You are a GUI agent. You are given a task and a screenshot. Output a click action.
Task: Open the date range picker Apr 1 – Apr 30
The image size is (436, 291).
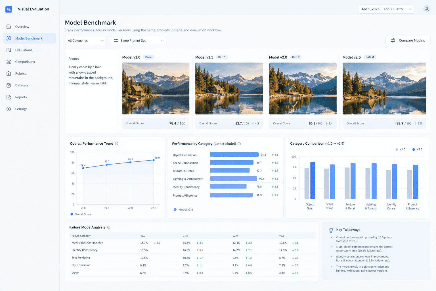(386, 9)
